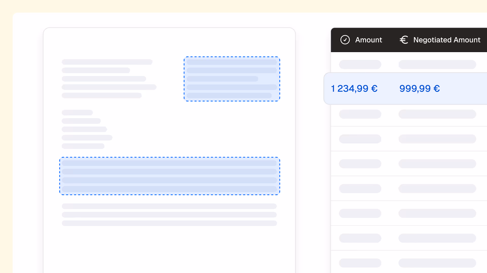The width and height of the screenshot is (487, 273).
Task: Click the first placeholder row above highlighted amounts
Action: [x=408, y=64]
